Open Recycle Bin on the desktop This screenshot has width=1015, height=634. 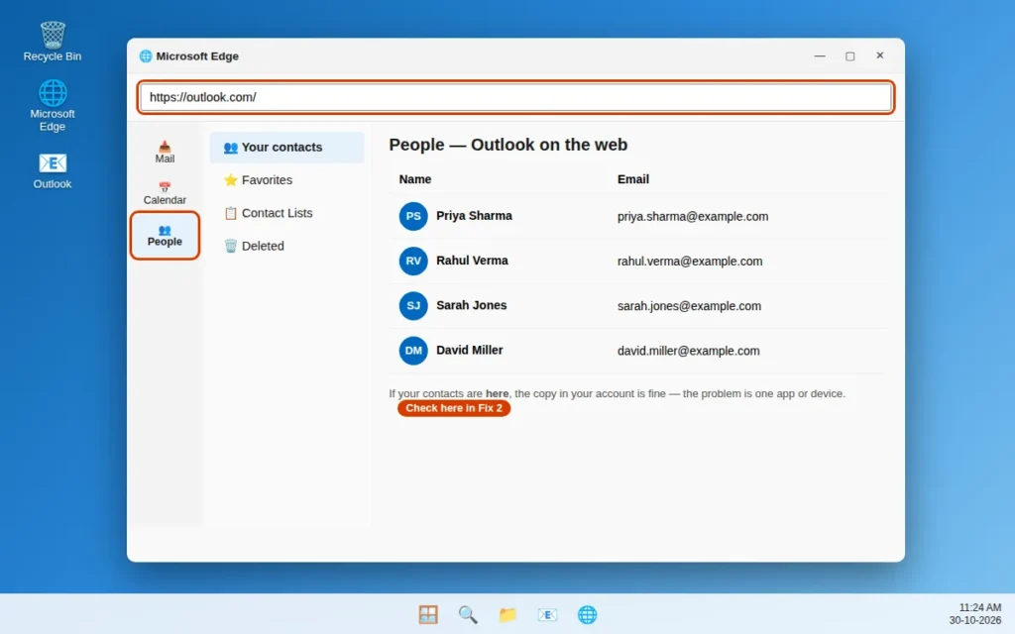tap(53, 42)
